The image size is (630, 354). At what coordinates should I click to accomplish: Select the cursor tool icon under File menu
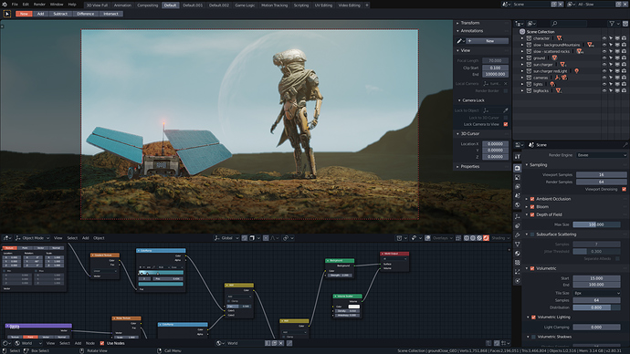click(7, 14)
